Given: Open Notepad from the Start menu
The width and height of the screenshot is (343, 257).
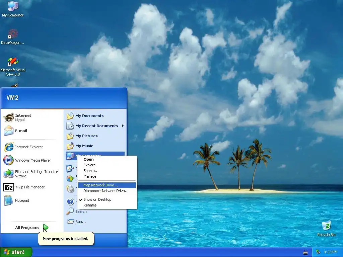Looking at the screenshot, I should click(32, 201).
